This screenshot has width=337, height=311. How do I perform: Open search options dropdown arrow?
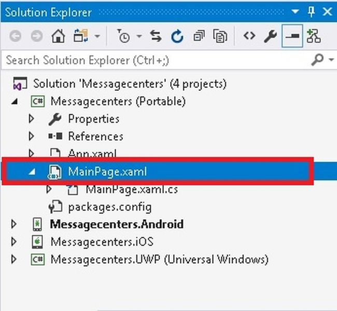332,60
